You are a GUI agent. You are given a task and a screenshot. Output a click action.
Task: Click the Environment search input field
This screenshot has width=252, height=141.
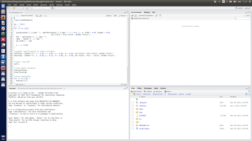click(242, 18)
